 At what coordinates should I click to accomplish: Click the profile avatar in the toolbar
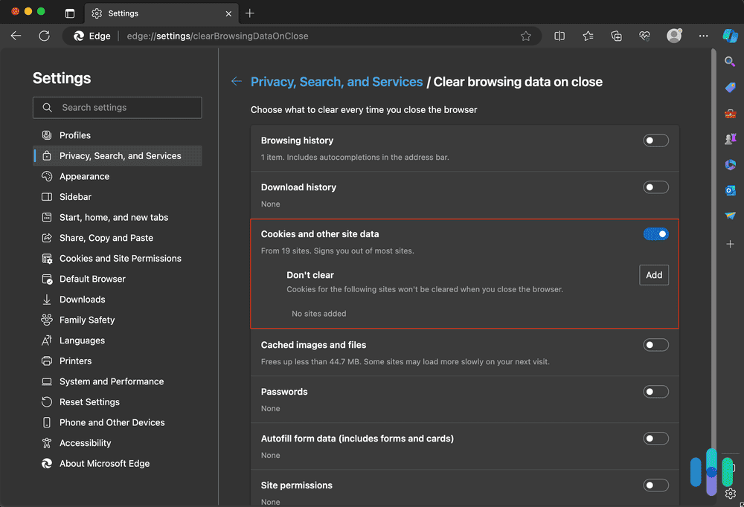click(x=674, y=35)
